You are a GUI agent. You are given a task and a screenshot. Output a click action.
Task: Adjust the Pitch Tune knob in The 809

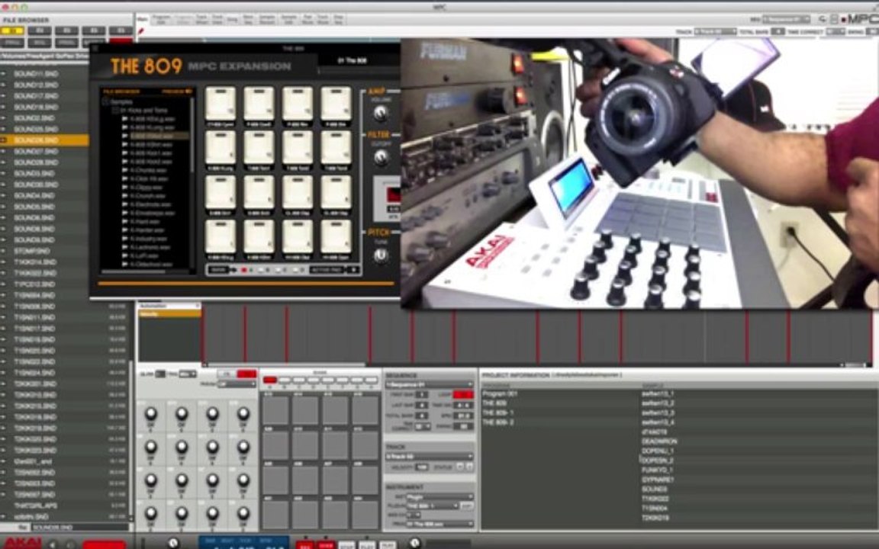(x=381, y=255)
